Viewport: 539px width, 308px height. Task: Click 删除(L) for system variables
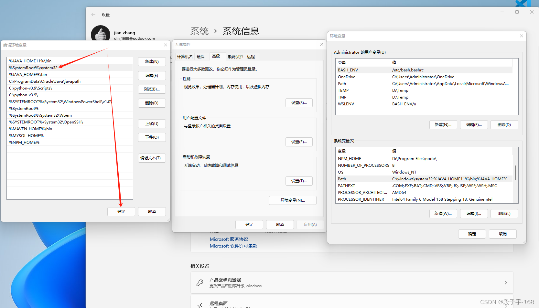tap(504, 214)
